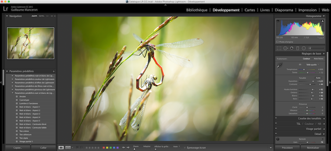The width and height of the screenshot is (331, 151).
Task: Select the Red Eye Correction tool
Action: [x=292, y=48]
